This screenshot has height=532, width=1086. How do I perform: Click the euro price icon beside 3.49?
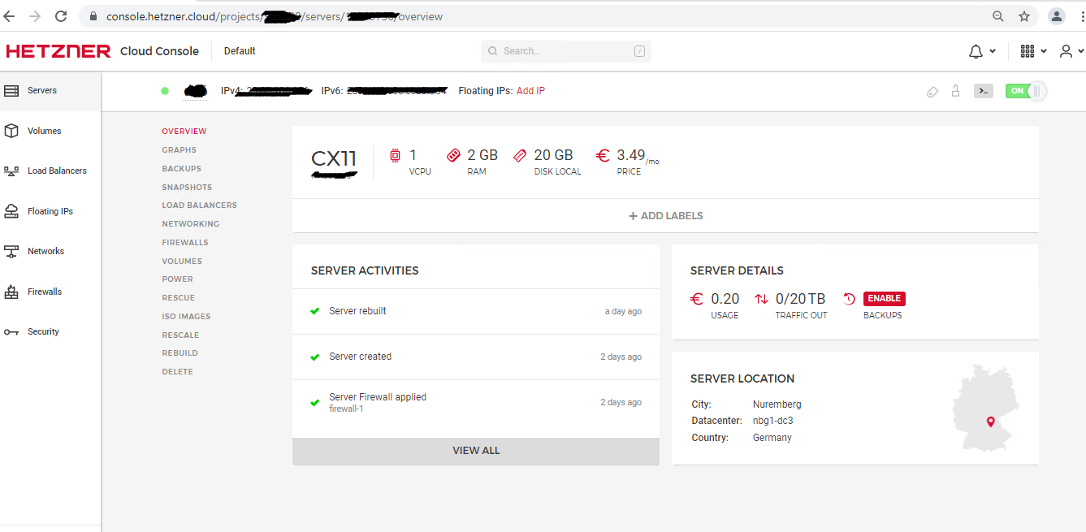tap(603, 155)
